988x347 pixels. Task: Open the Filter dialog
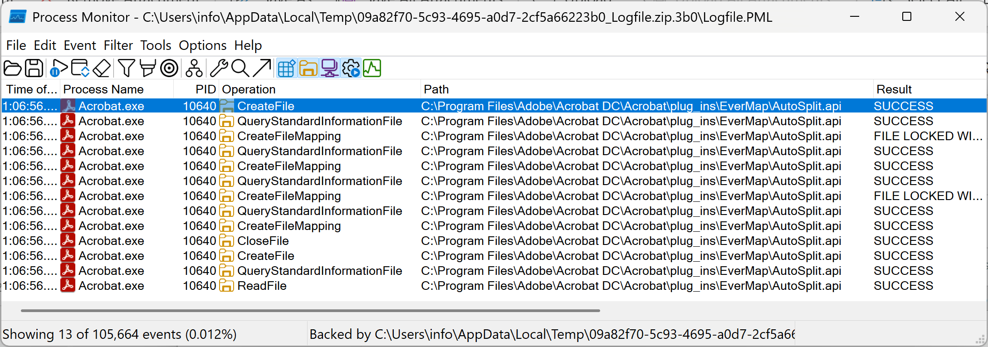click(126, 68)
